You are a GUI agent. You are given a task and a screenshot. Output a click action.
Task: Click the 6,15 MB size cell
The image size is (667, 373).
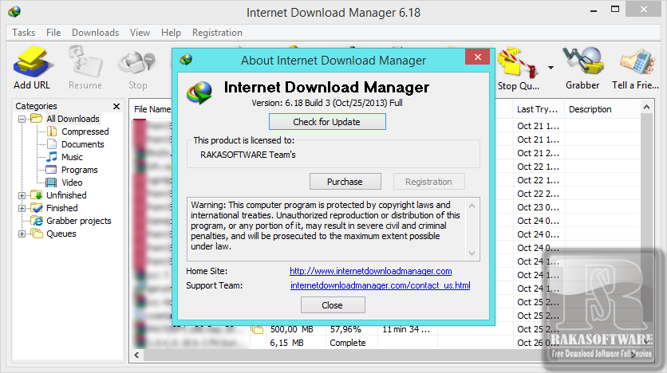[x=286, y=343]
